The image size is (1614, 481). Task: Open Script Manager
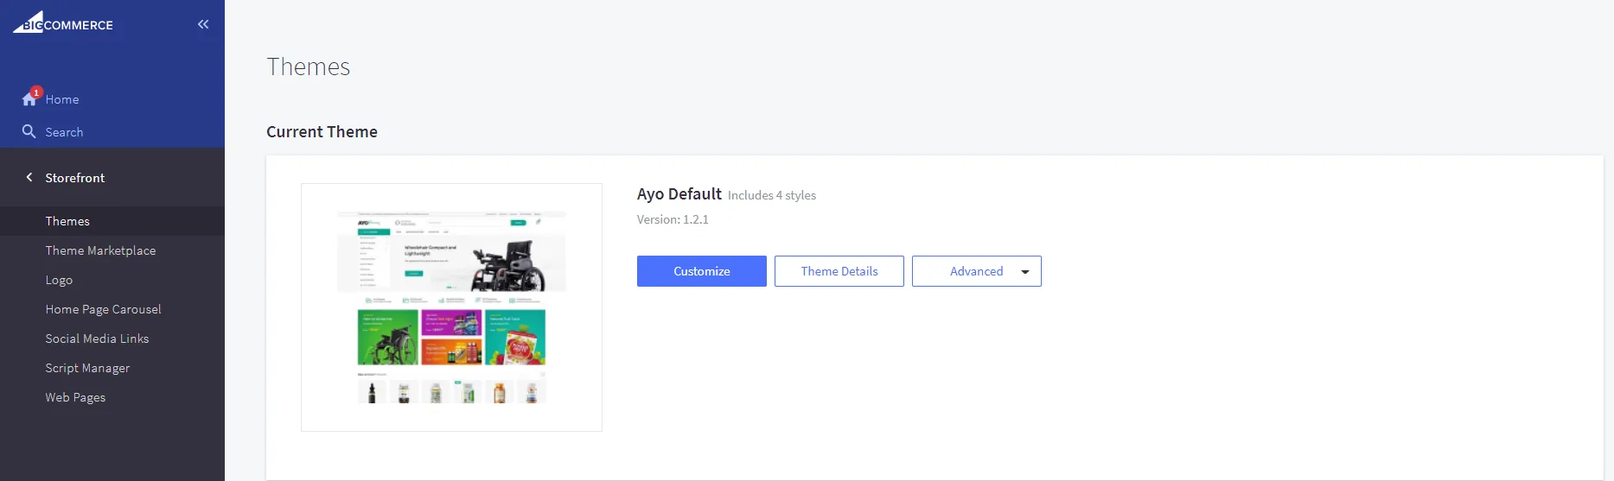(x=87, y=368)
